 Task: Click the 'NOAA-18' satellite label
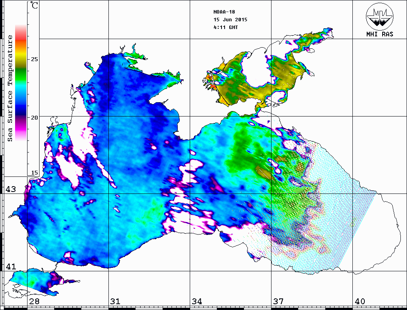224,12
